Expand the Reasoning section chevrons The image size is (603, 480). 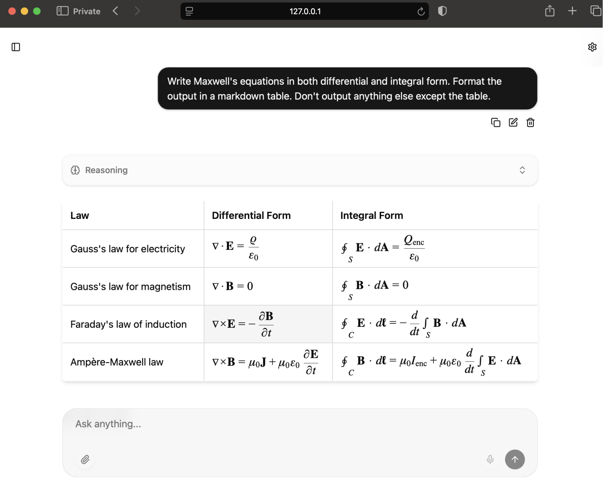click(x=522, y=170)
